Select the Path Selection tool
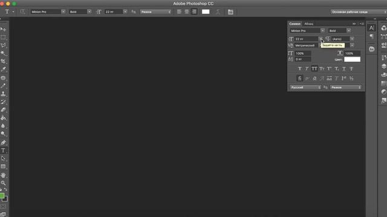387x217 pixels. [x=3, y=159]
